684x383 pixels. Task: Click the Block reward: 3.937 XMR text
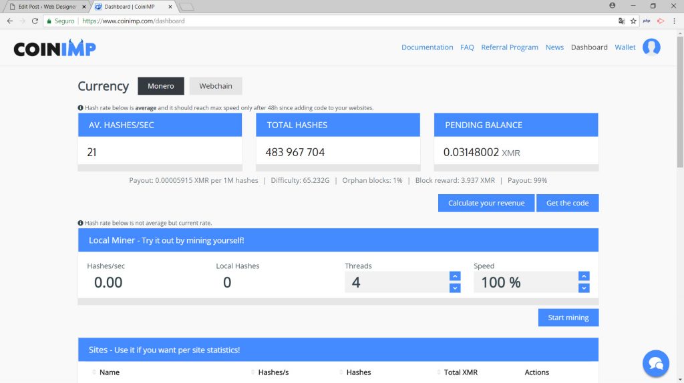(x=455, y=180)
